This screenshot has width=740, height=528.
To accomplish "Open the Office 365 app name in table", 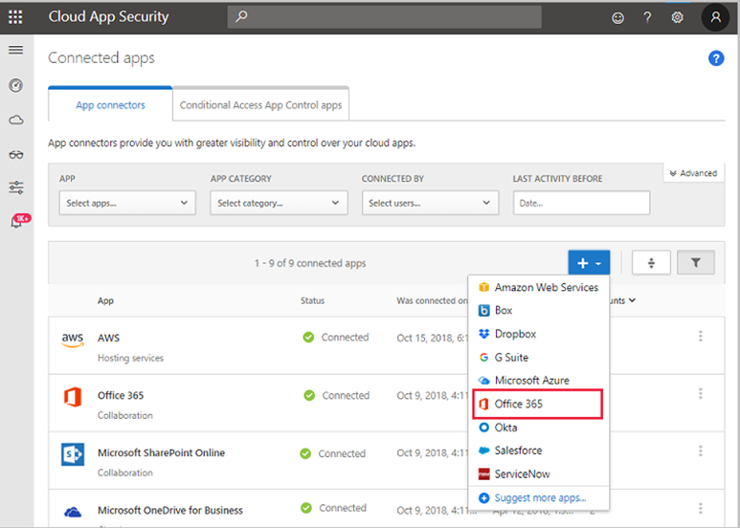I will pos(121,395).
